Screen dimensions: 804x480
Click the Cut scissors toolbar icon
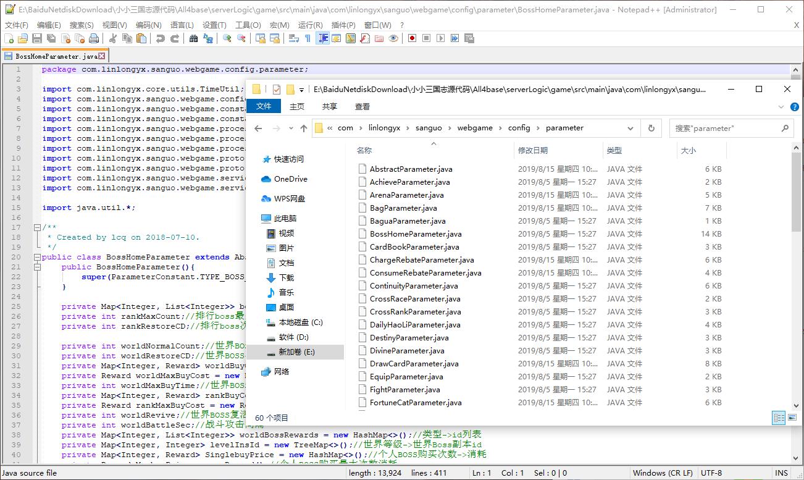click(x=113, y=38)
